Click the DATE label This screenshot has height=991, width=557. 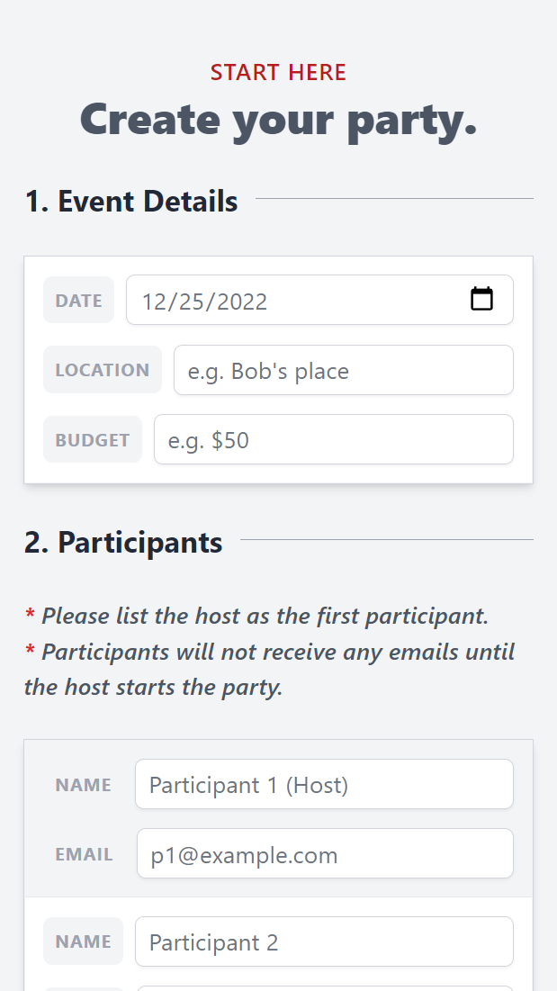[x=78, y=301]
